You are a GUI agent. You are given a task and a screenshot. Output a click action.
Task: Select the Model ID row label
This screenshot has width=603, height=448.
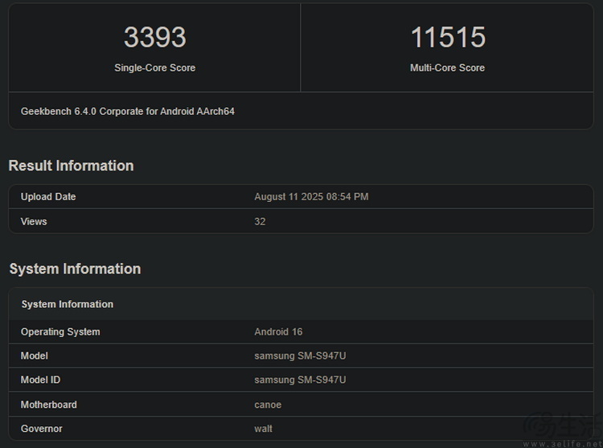pyautogui.click(x=40, y=380)
